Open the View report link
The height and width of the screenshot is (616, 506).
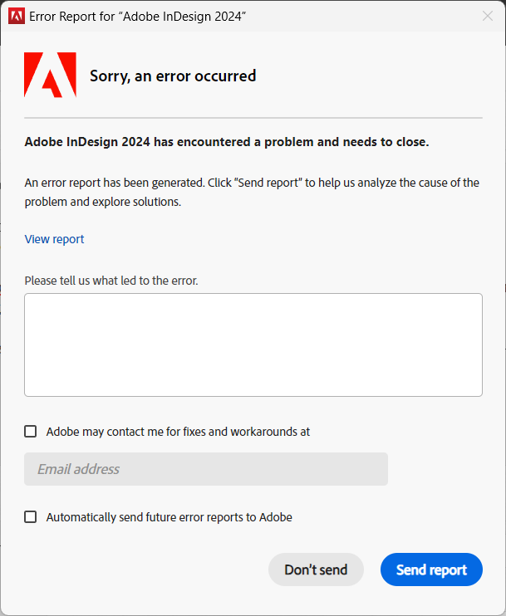click(x=54, y=239)
